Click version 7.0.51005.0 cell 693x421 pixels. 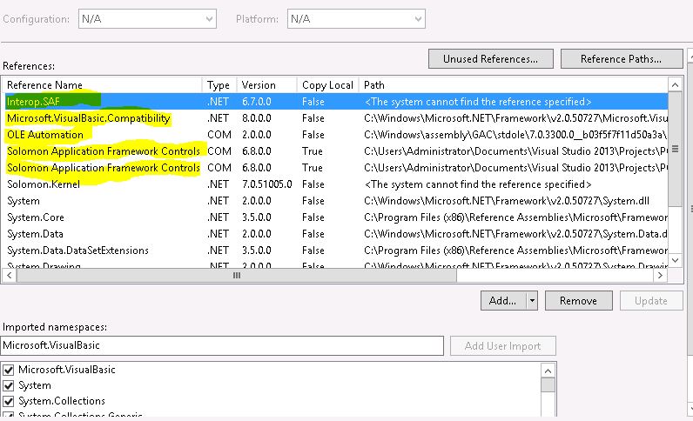pyautogui.click(x=267, y=184)
